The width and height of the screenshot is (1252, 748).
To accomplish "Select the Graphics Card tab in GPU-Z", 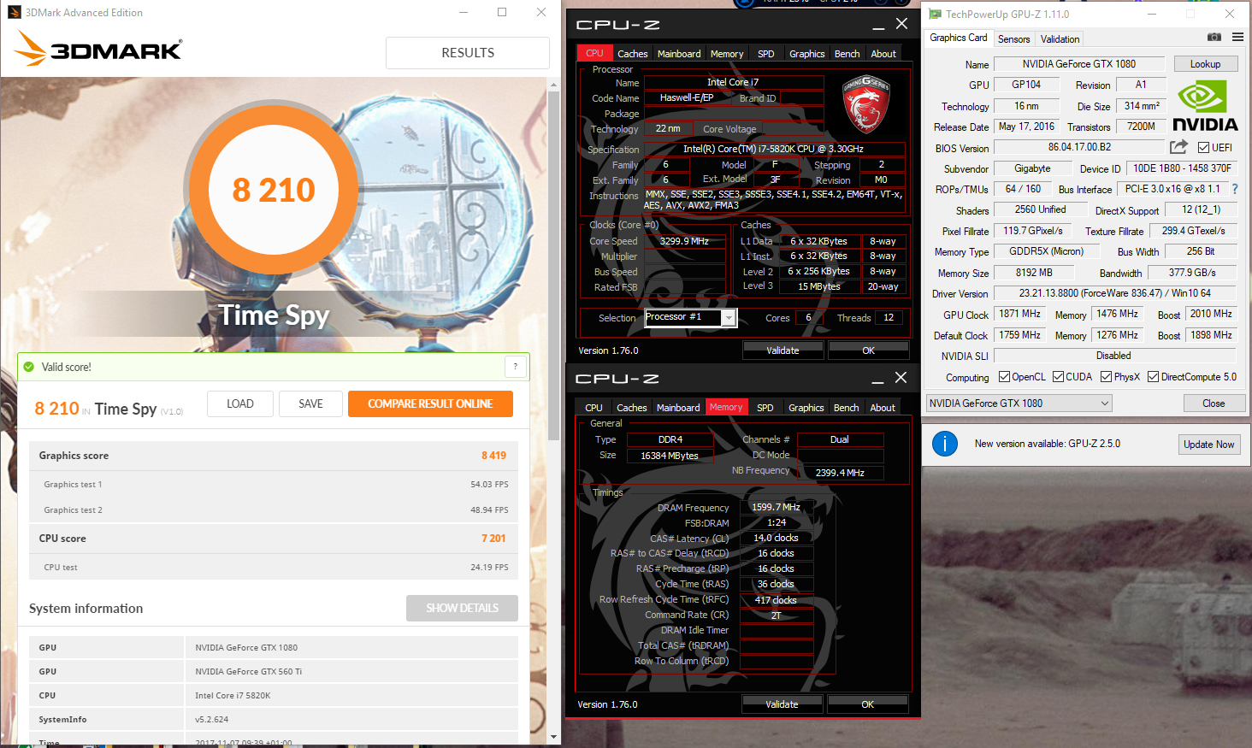I will coord(959,38).
